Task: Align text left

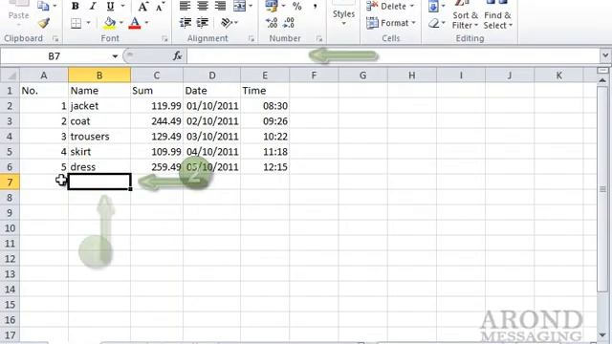Action: (185, 6)
